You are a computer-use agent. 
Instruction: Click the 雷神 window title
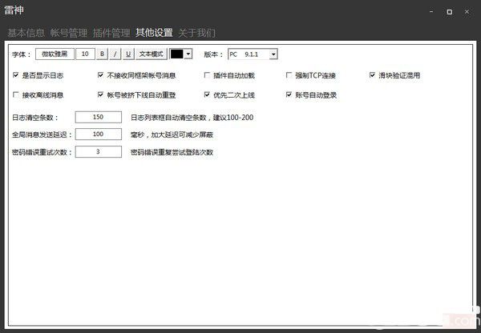[14, 10]
